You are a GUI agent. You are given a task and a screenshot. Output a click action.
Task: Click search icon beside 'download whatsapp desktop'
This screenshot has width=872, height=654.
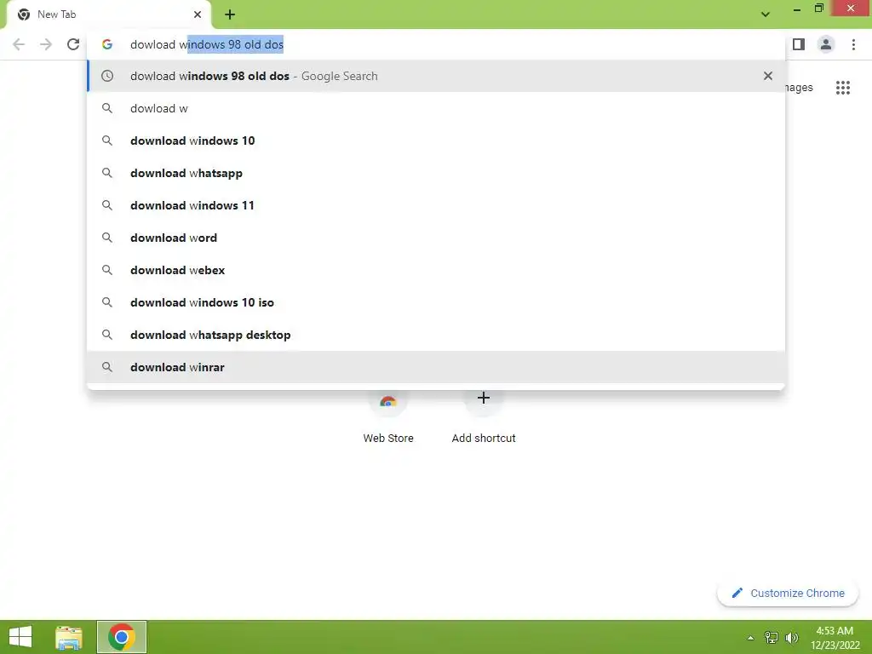[x=107, y=335]
